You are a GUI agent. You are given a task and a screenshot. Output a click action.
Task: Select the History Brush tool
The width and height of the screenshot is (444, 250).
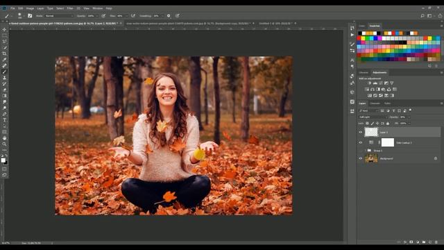coord(4,83)
